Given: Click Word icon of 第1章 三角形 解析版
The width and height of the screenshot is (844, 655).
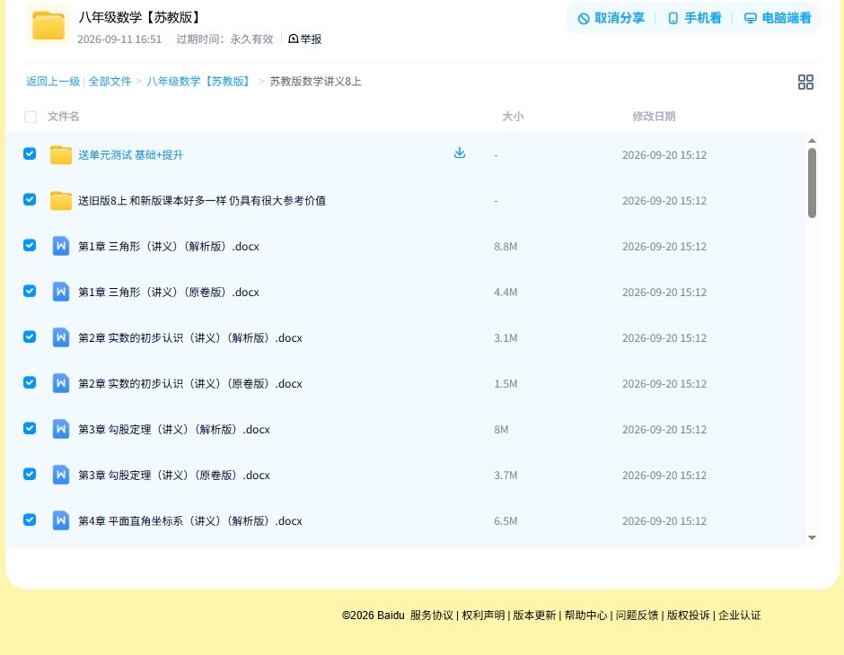Looking at the screenshot, I should (61, 246).
